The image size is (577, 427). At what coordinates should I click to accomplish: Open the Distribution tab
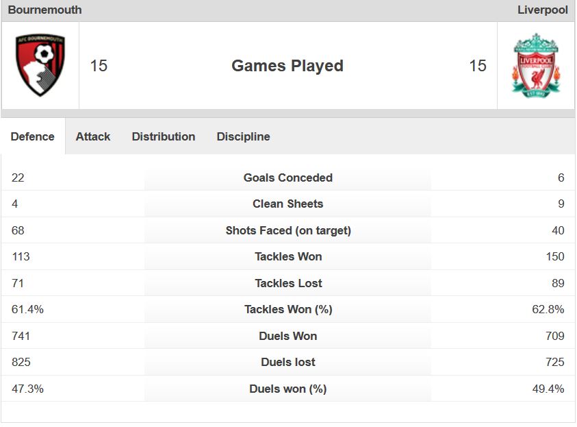(164, 136)
